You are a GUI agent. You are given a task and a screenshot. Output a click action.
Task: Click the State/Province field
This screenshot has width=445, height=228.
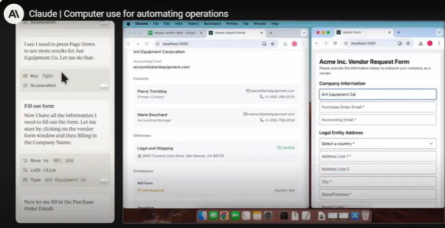coord(377,195)
